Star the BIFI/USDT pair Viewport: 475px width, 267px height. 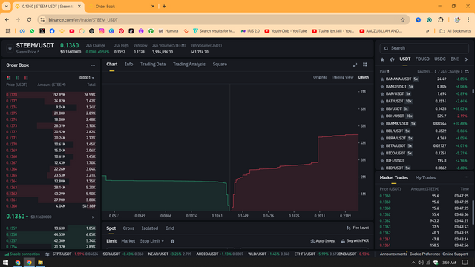click(x=382, y=160)
